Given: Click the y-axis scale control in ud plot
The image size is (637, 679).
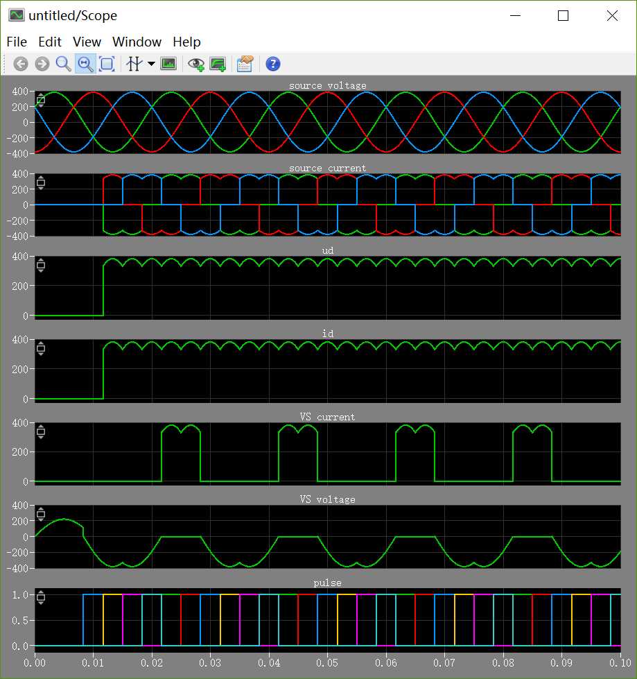Looking at the screenshot, I should point(41,266).
